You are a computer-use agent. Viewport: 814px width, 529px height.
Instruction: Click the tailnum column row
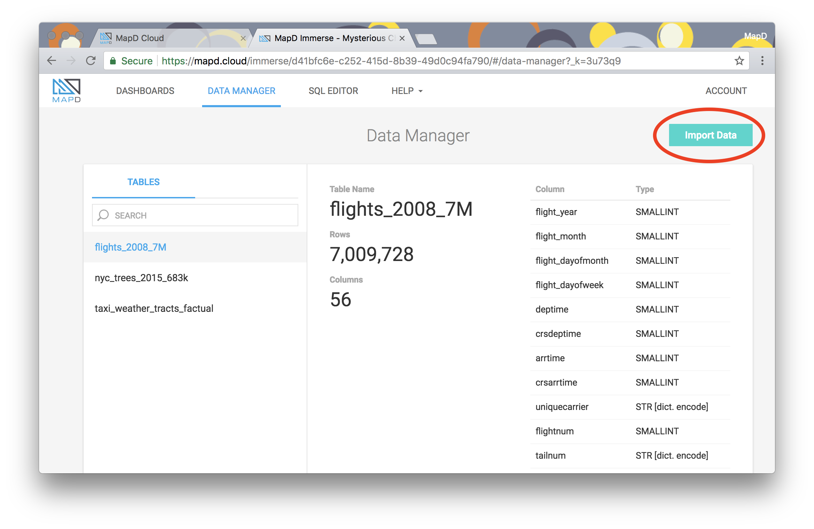tap(630, 456)
